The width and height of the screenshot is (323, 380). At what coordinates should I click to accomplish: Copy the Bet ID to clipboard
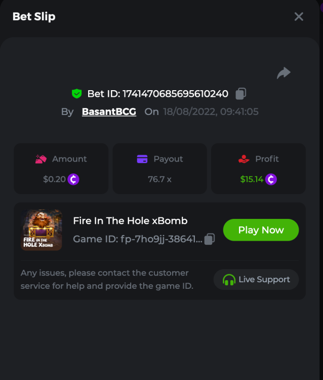[241, 94]
